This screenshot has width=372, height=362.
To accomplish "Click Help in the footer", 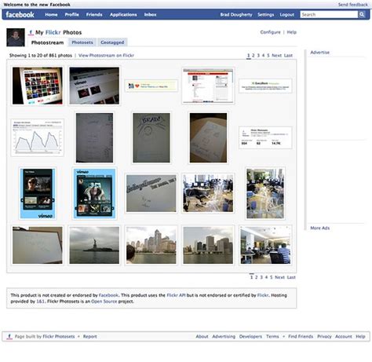I will [x=360, y=337].
